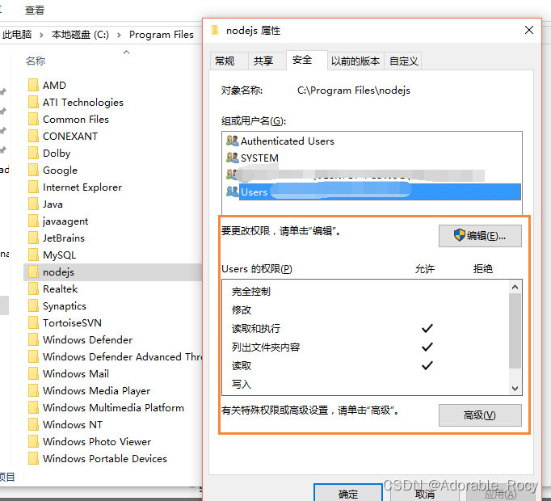Click the JetBrains folder icon
Screen dimensions: 551x501
tap(33, 238)
